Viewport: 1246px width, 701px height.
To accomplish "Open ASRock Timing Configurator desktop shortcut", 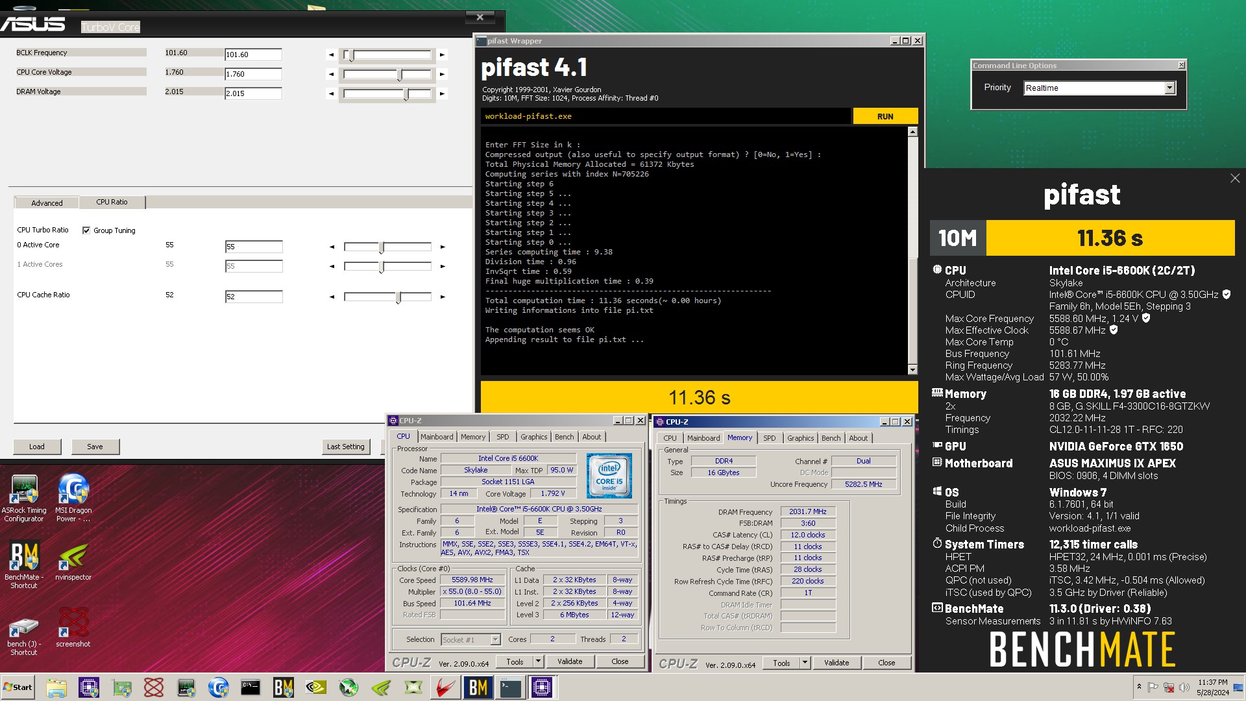I will coord(24,498).
